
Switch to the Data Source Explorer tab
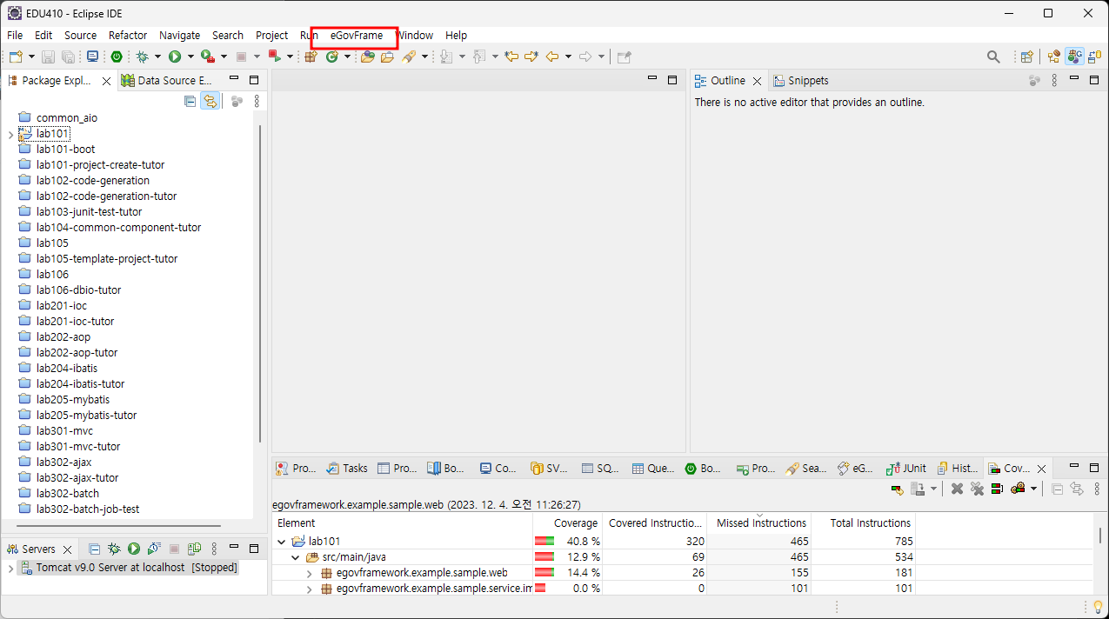coord(166,81)
